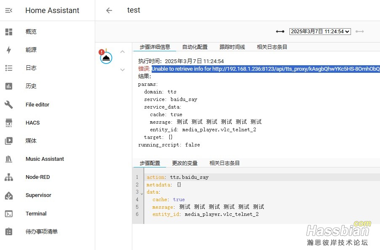Viewport: 380px width, 250px height.
Task: Open the 概览 dashboard icon
Action: coord(9,32)
